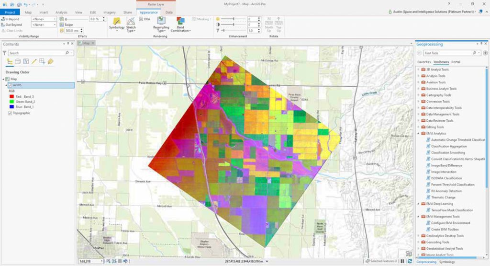Toggle the DRA option

tap(145, 19)
